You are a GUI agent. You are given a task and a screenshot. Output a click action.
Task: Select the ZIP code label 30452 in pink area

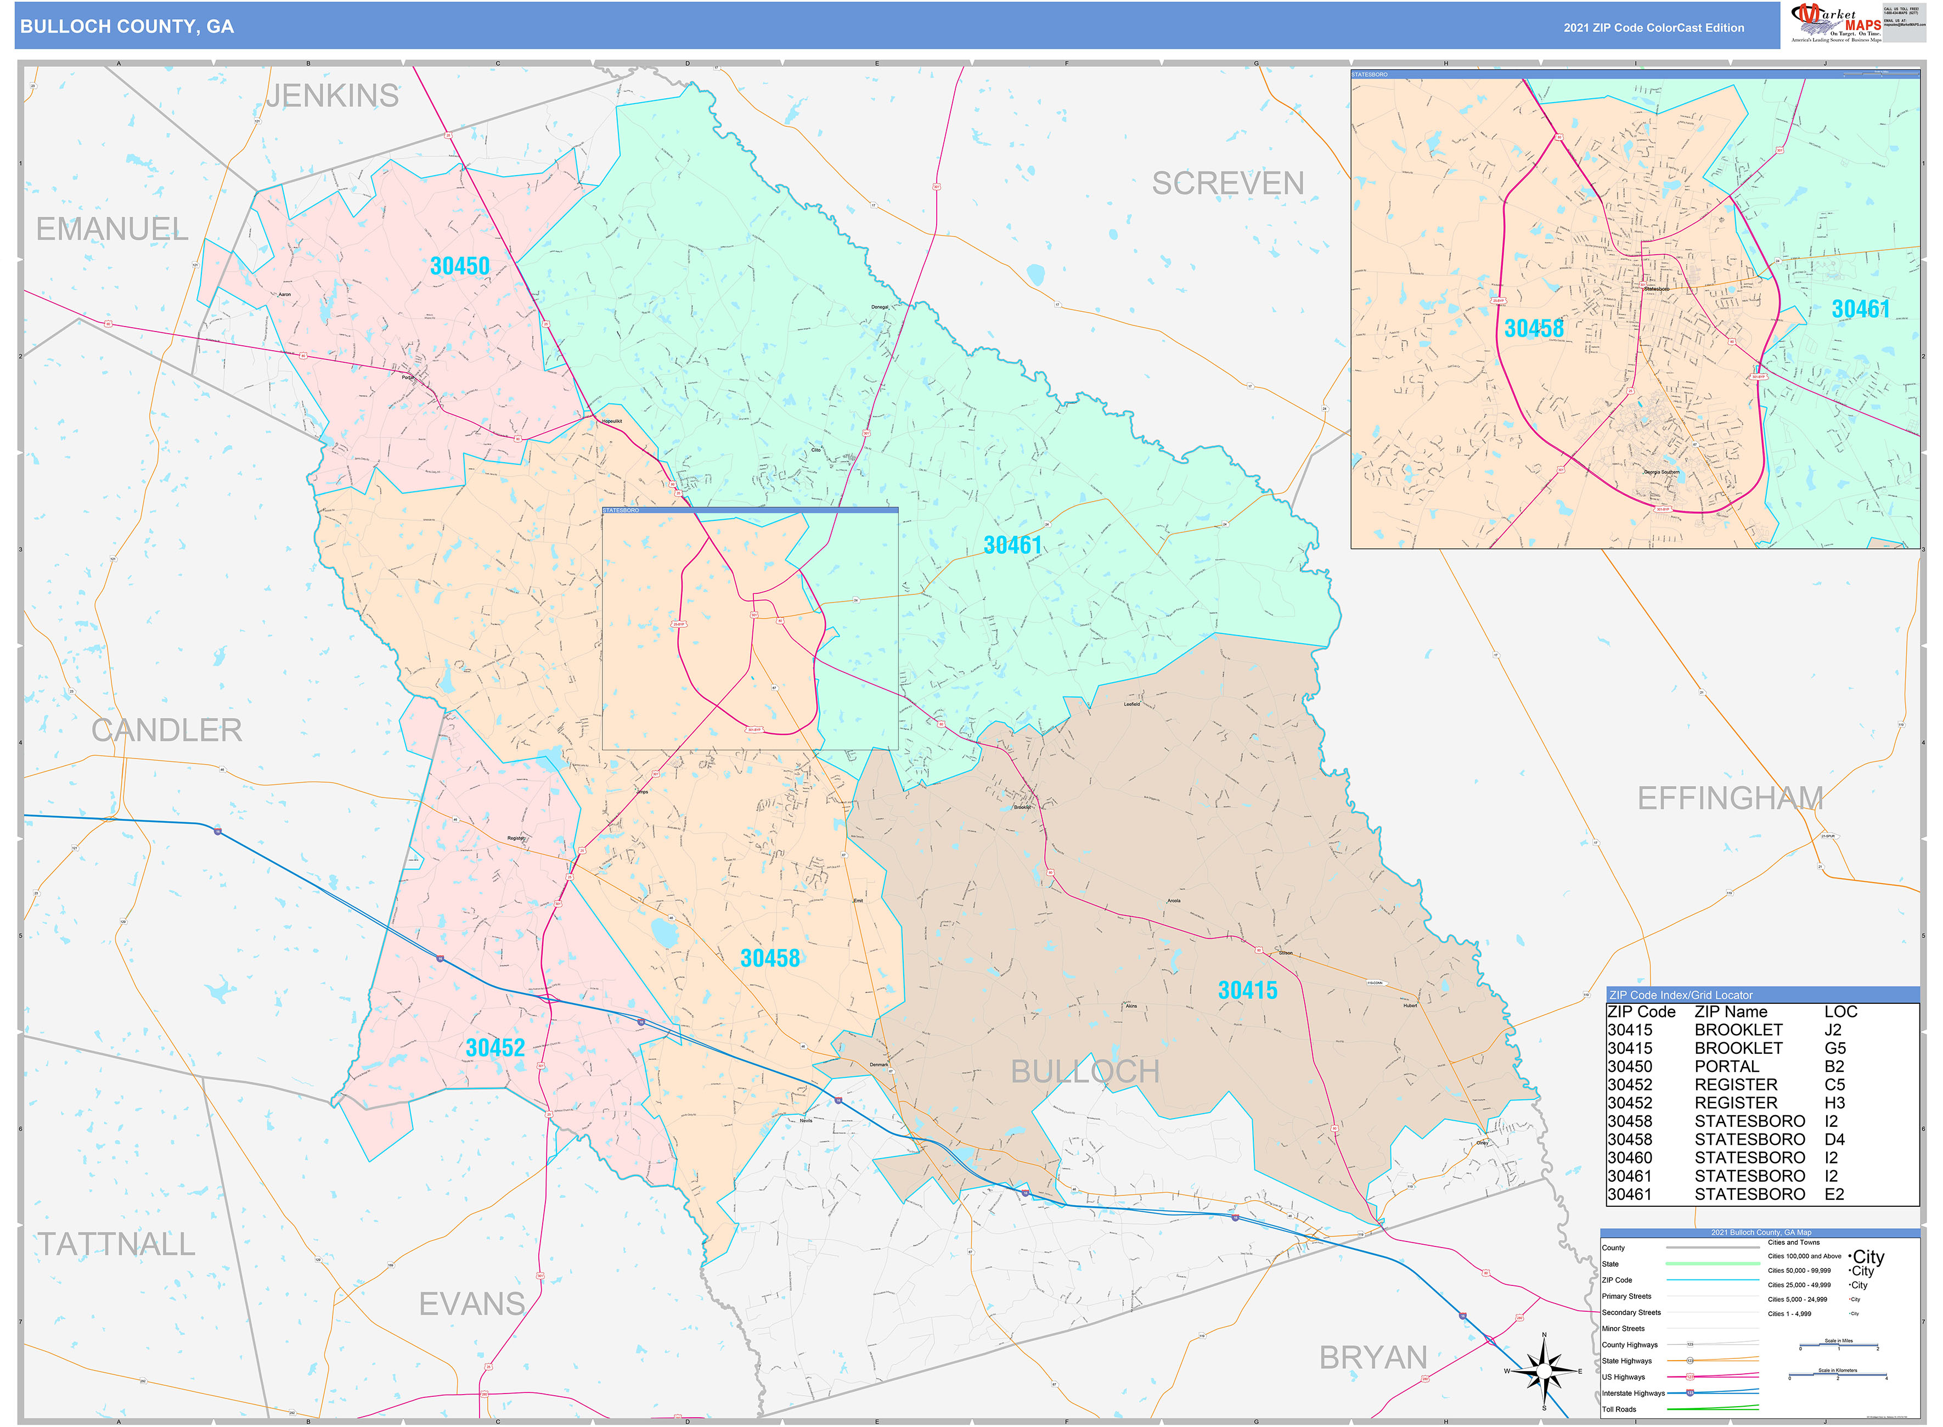[495, 1046]
